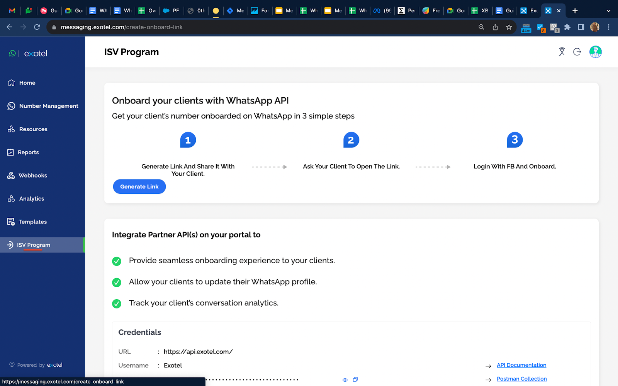Image resolution: width=618 pixels, height=386 pixels.
Task: Click the Generate Link button
Action: [139, 186]
